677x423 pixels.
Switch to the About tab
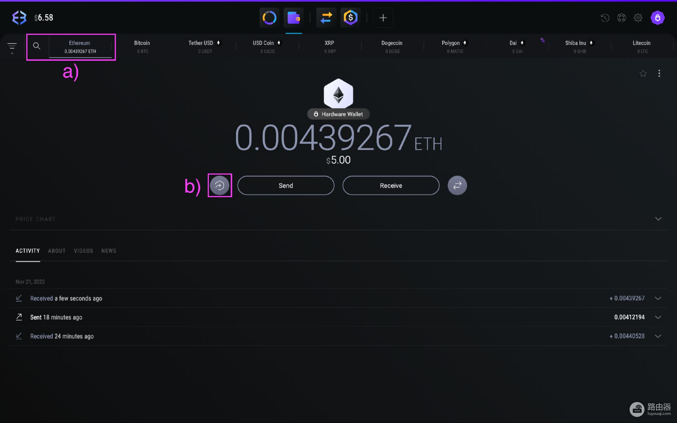point(57,251)
